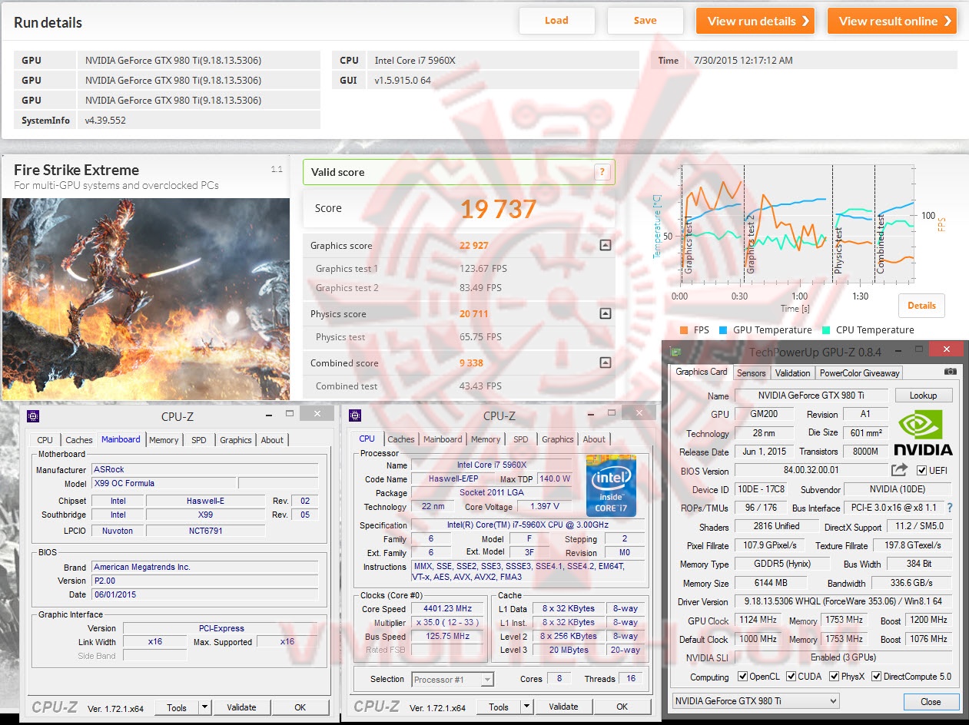Click the Graphics test 1 result row
The height and width of the screenshot is (725, 969).
click(459, 269)
